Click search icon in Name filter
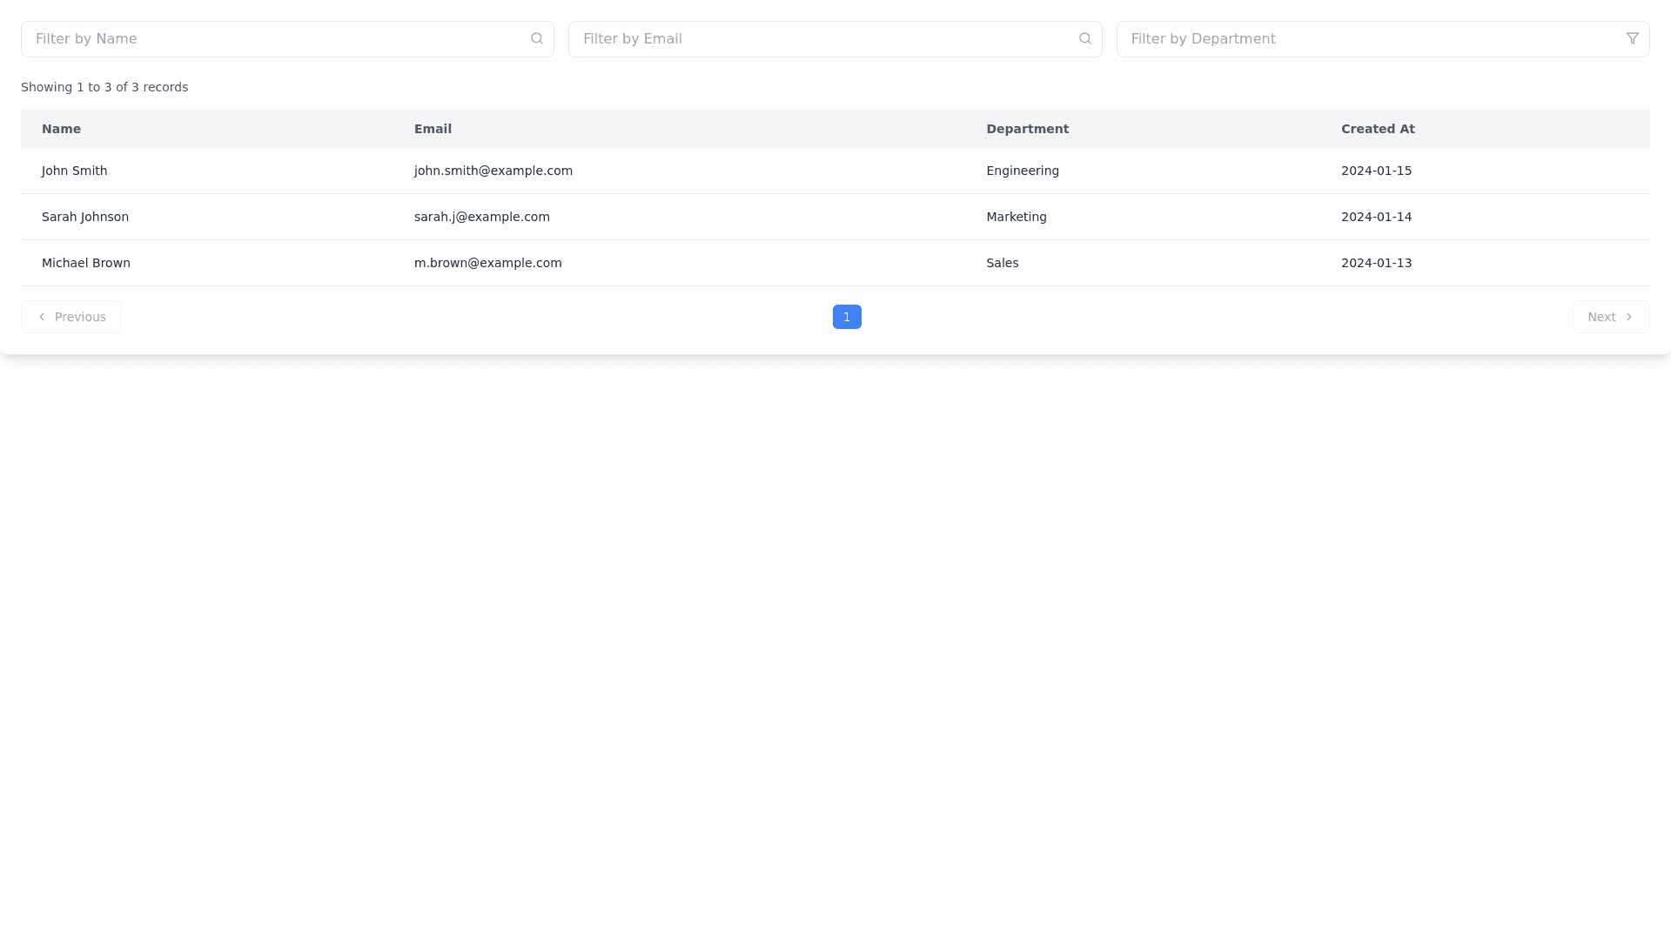This screenshot has height=940, width=1671. click(x=537, y=38)
